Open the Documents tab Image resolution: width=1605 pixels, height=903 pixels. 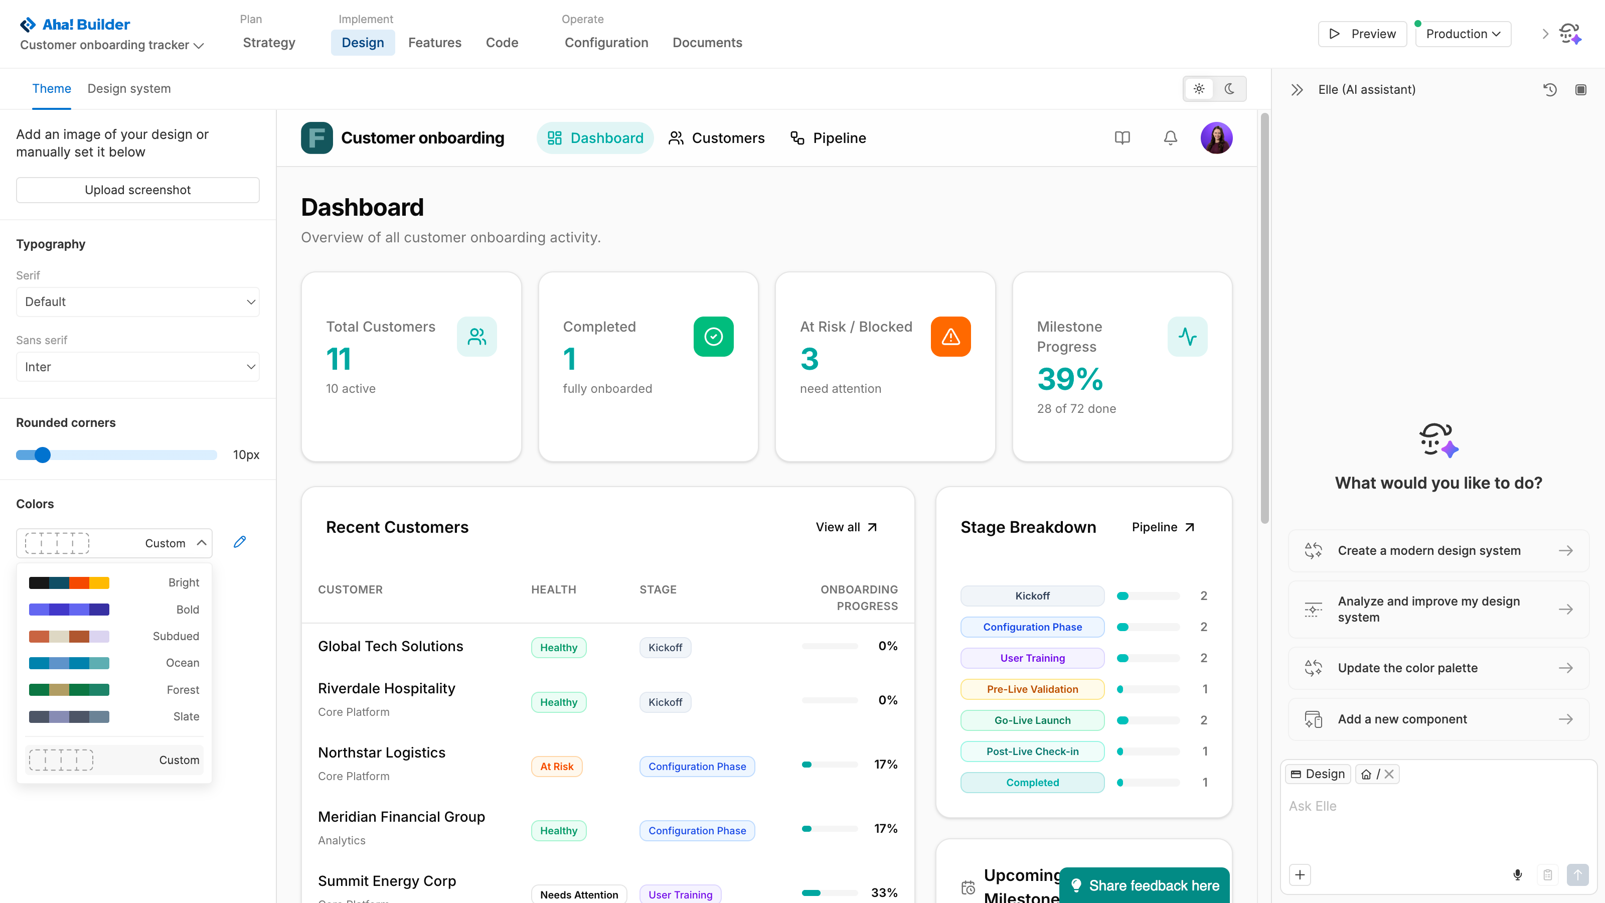pyautogui.click(x=707, y=42)
